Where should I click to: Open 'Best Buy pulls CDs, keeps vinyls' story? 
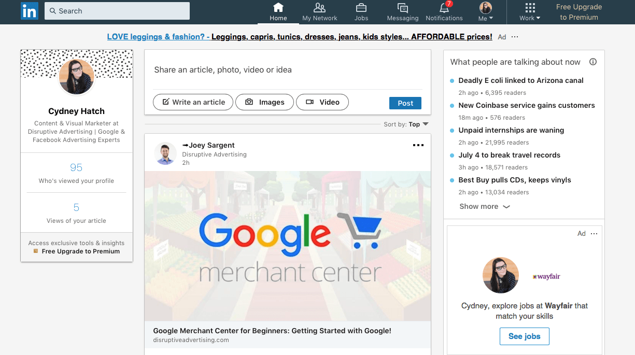pos(515,180)
